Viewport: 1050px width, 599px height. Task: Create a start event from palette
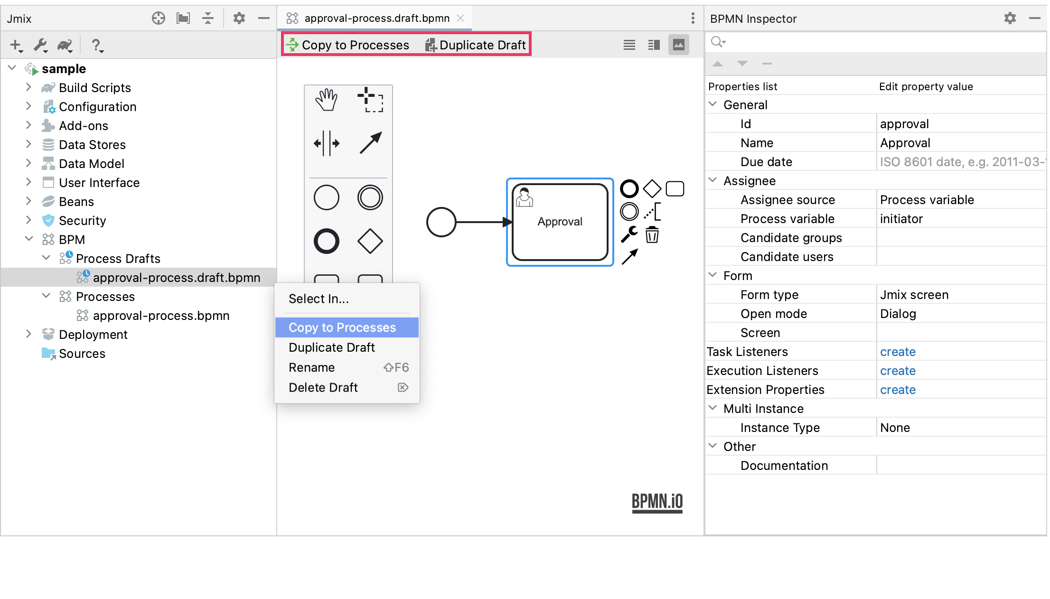tap(326, 197)
